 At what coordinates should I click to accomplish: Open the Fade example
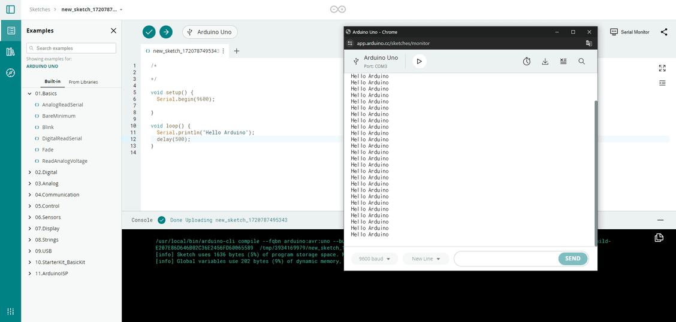pos(47,150)
